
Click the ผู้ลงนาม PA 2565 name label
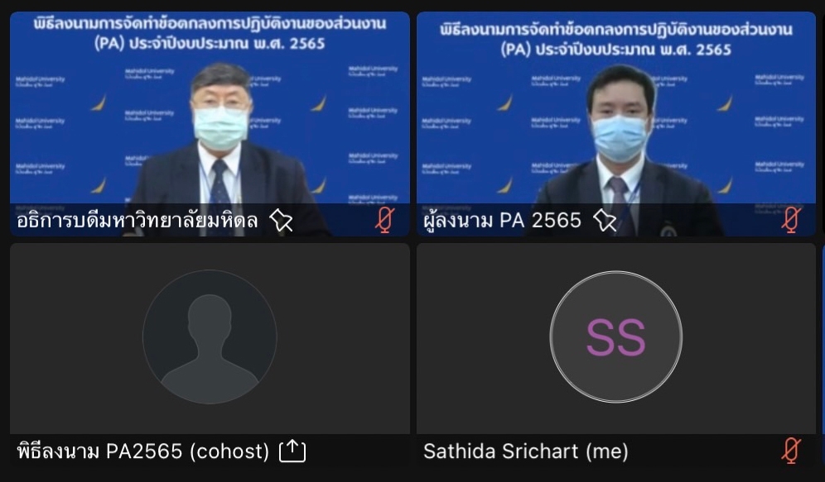(x=503, y=221)
